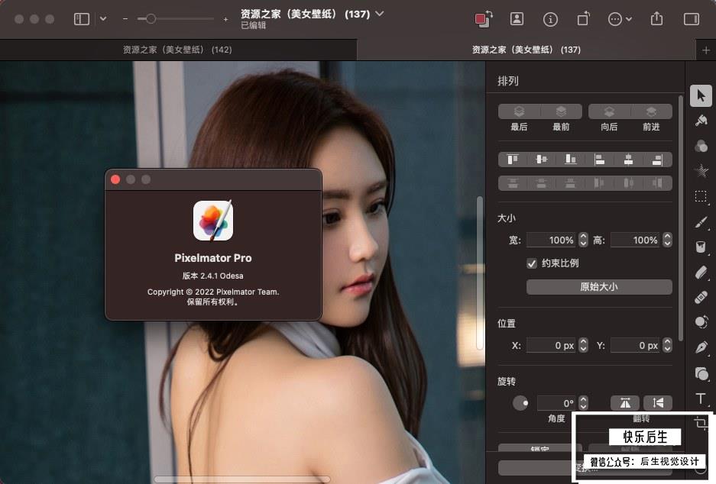The image size is (716, 484).
Task: Click the Y position field
Action: [636, 345]
